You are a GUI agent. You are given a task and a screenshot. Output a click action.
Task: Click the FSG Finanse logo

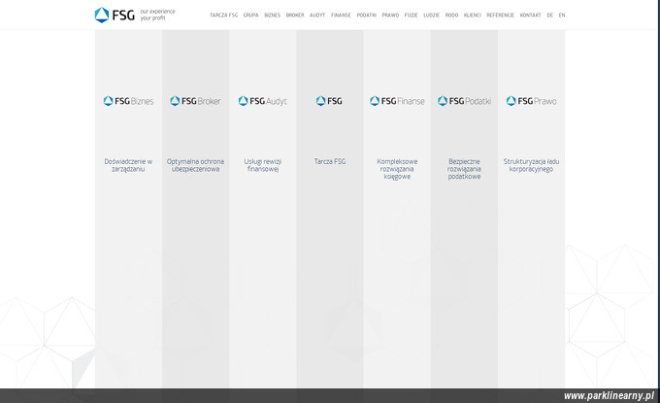[397, 101]
